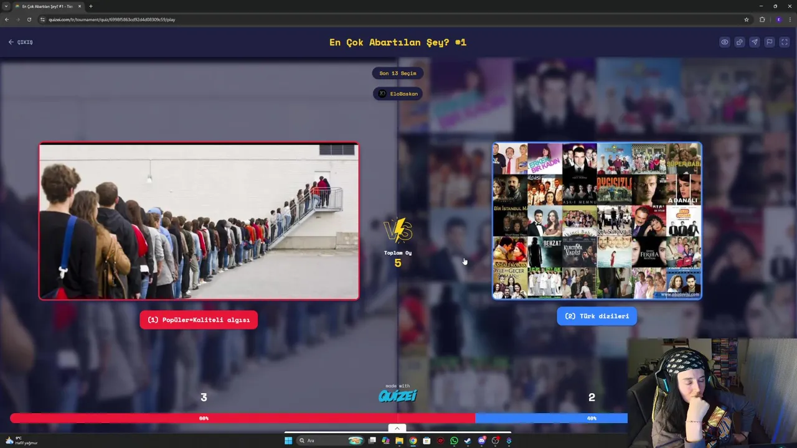Click the ÇIKIŞ exit button
The height and width of the screenshot is (448, 797).
point(21,42)
